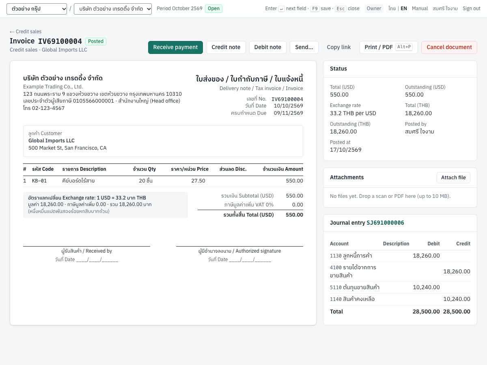Open the Manual link
This screenshot has height=365, width=487.
click(x=420, y=9)
